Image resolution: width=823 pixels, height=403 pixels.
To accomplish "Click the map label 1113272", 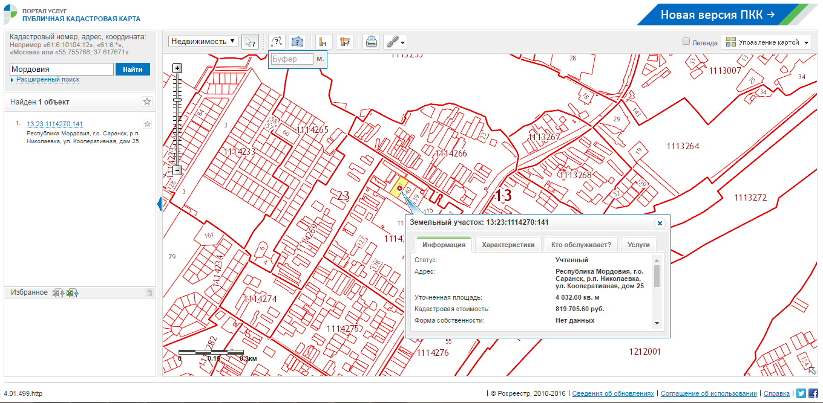I will click(750, 198).
